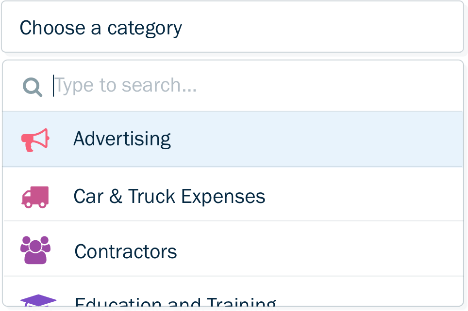The width and height of the screenshot is (468, 311).
Task: Click the people icon beside Contractors
Action: (x=35, y=250)
